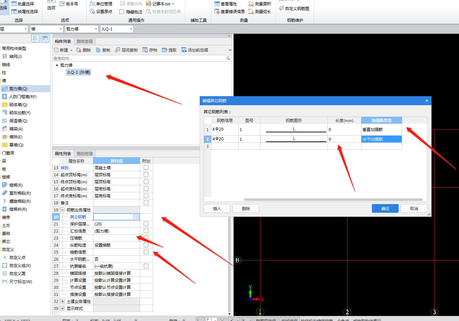Open 单位管理 unit management
Screen dimensions: 459x321
pyautogui.click(x=101, y=4)
